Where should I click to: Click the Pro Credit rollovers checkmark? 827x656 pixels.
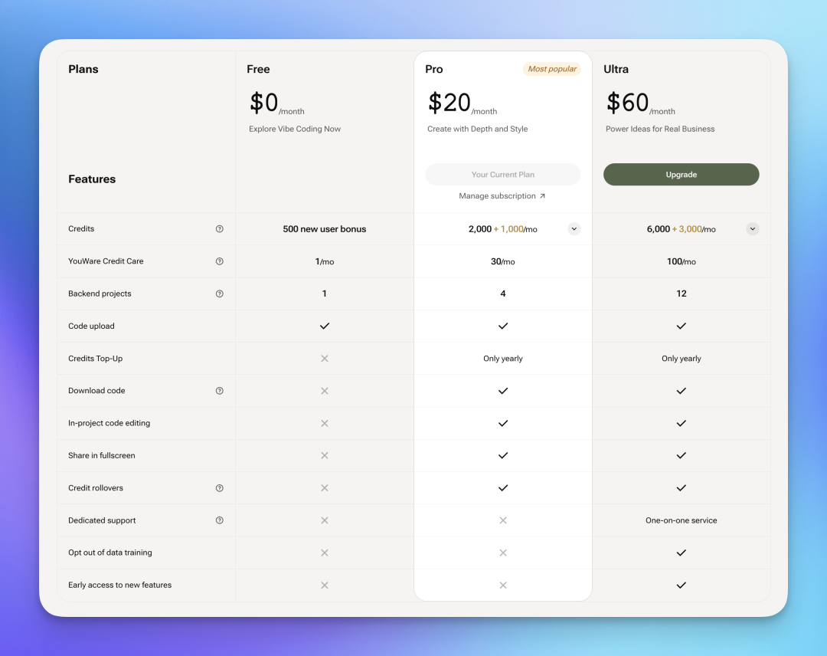point(503,488)
